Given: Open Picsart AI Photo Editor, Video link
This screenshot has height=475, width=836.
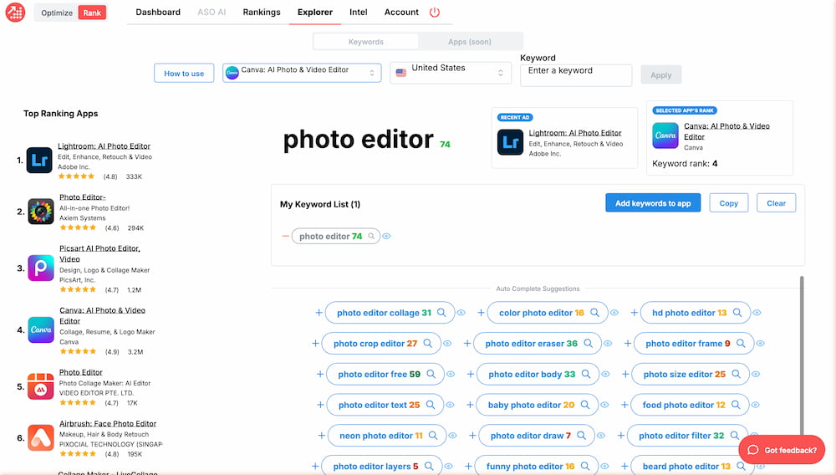Looking at the screenshot, I should [99, 253].
